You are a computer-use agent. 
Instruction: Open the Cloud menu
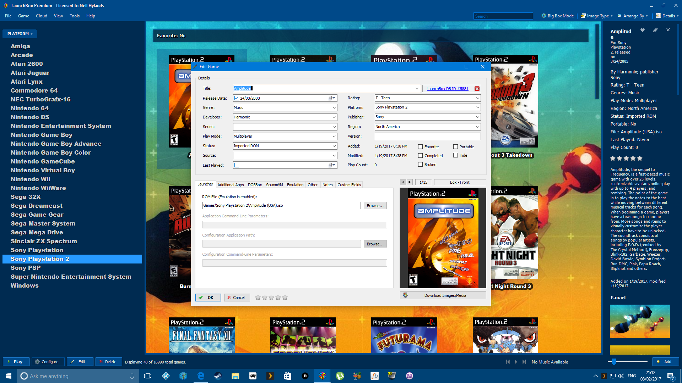tap(42, 16)
